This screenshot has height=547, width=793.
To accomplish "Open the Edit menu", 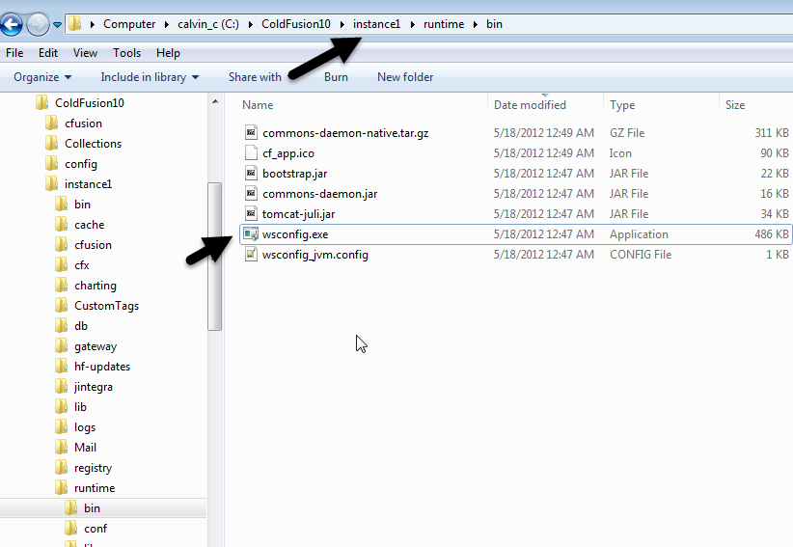I will [x=48, y=53].
